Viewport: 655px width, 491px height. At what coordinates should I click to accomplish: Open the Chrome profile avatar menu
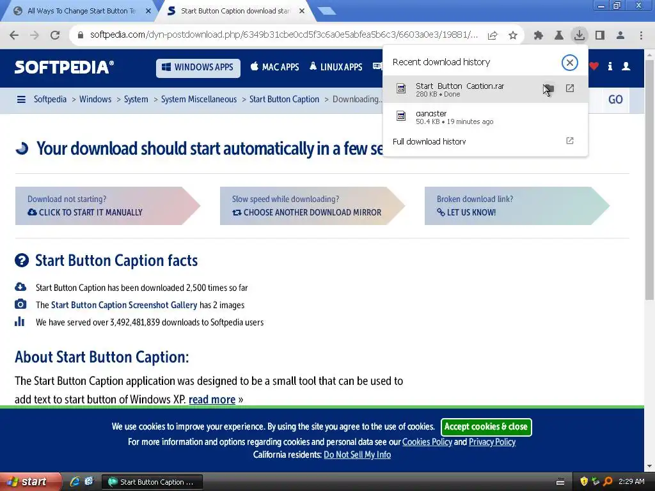(x=620, y=35)
